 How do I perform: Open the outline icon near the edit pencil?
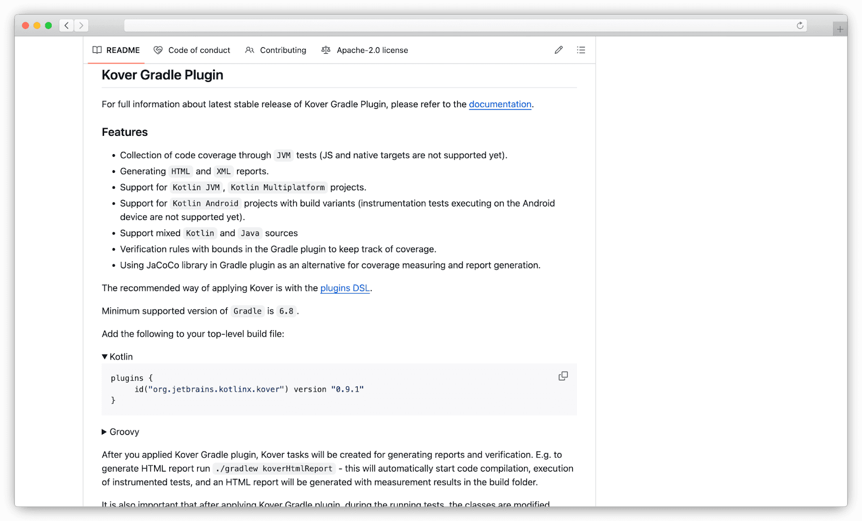click(x=581, y=50)
